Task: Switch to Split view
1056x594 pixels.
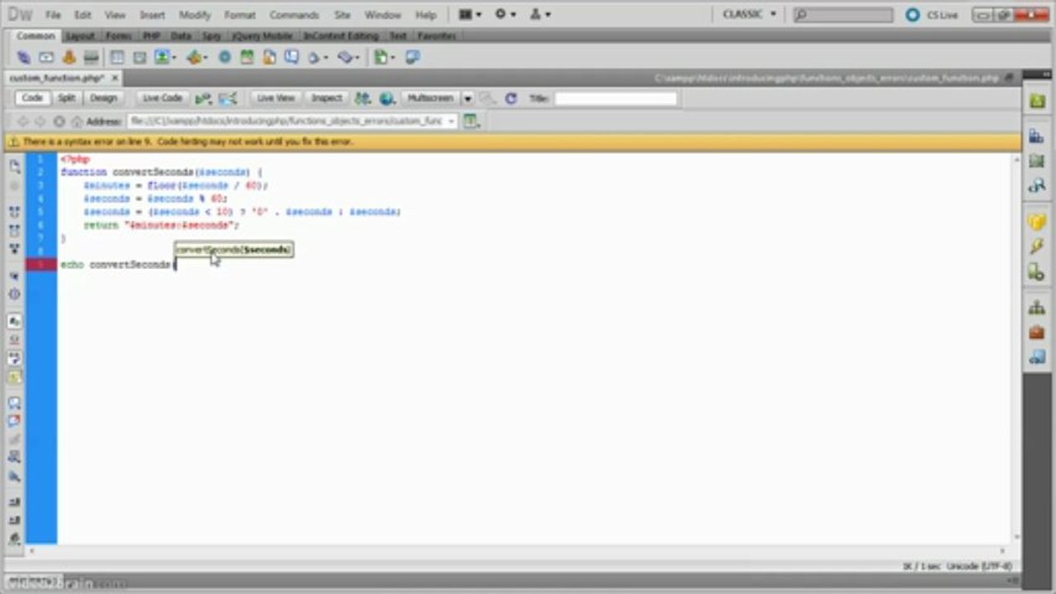Action: click(x=66, y=98)
